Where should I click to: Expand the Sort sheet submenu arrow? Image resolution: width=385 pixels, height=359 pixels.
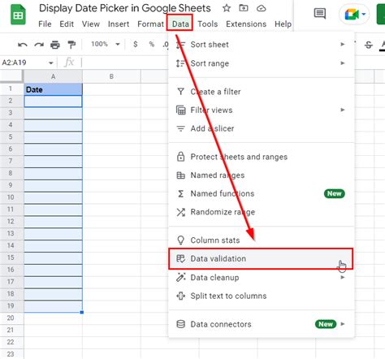click(x=343, y=44)
